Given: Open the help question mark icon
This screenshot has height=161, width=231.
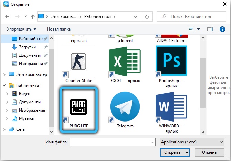Looking at the screenshot, I should click(x=222, y=29).
